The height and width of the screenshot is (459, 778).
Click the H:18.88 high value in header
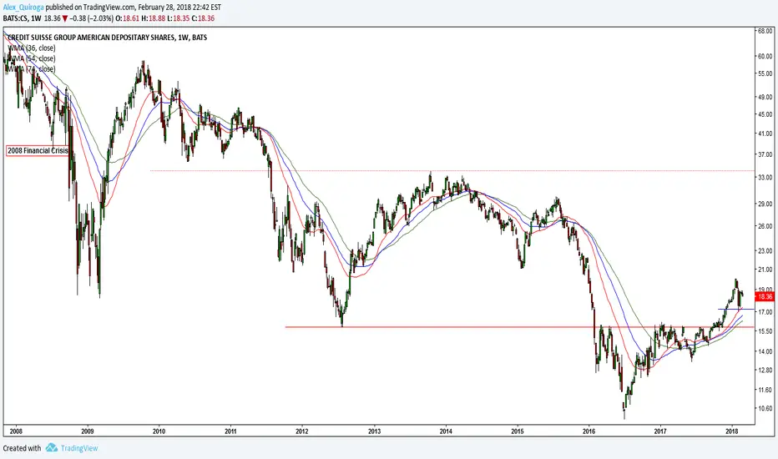coord(152,18)
